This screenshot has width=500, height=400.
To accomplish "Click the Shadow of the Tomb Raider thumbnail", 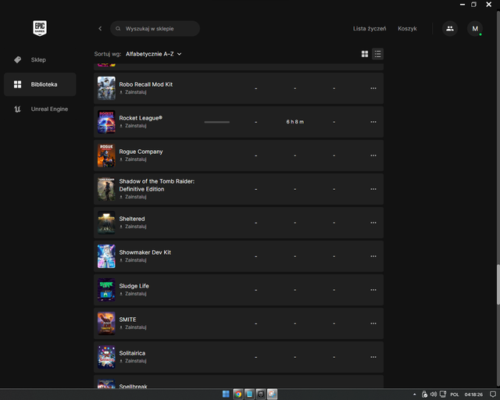I will click(x=106, y=189).
